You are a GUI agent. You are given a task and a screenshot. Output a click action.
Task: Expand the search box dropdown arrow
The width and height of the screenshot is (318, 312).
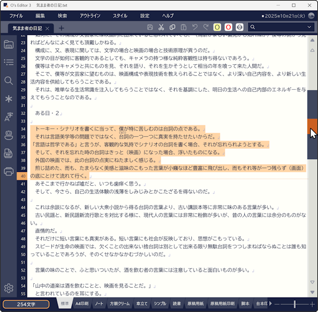tap(310, 28)
